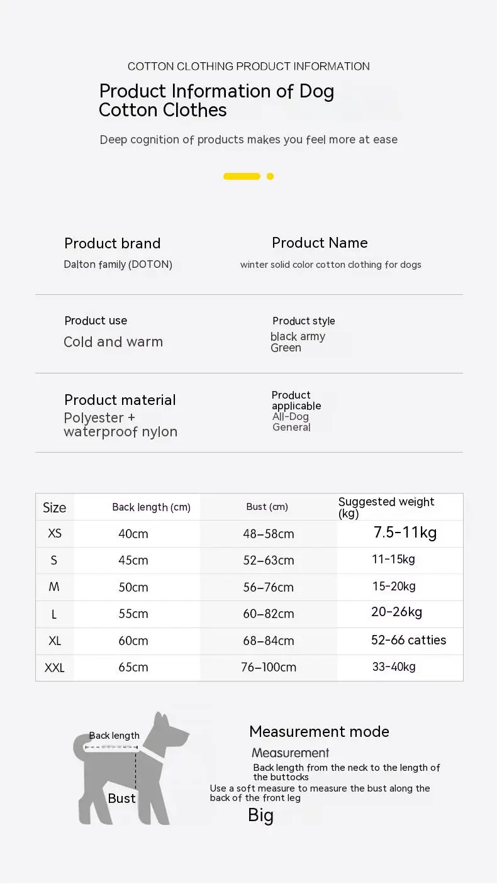The height and width of the screenshot is (884, 497).
Task: Click the '56–76cm' bust cell for size M
Action: tap(269, 587)
